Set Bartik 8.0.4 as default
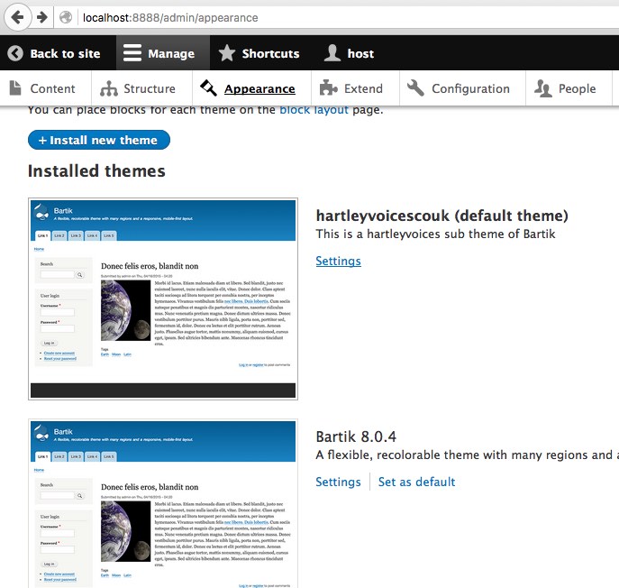This screenshot has height=588, width=619. point(417,482)
